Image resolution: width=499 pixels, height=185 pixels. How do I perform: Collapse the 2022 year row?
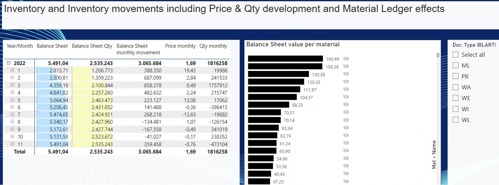[x=9, y=63]
